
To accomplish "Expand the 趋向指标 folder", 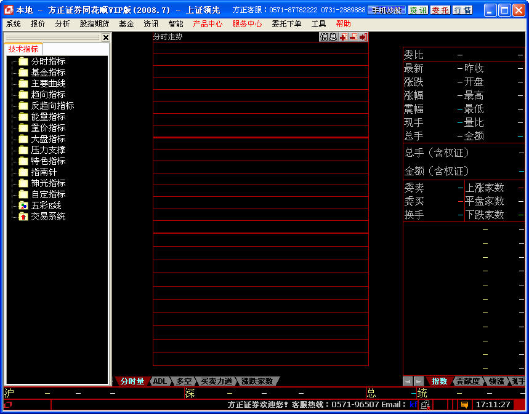I will tap(23, 95).
